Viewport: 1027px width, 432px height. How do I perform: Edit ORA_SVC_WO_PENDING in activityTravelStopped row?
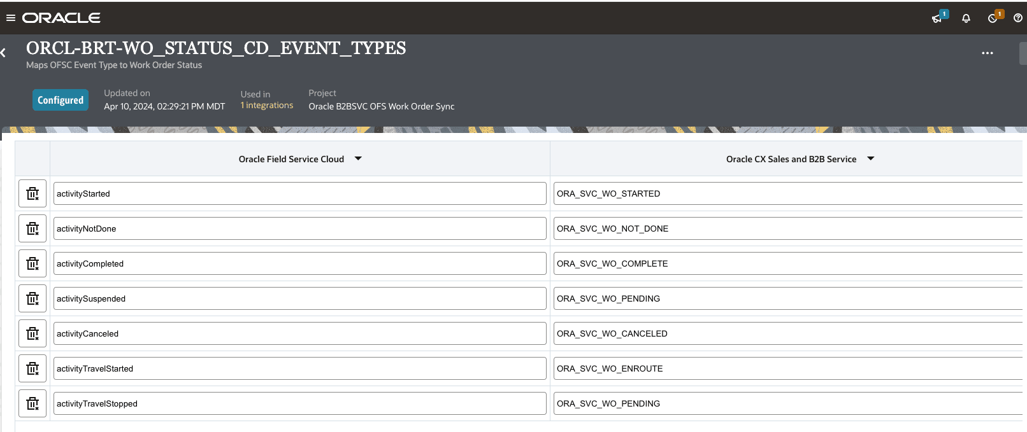(788, 403)
